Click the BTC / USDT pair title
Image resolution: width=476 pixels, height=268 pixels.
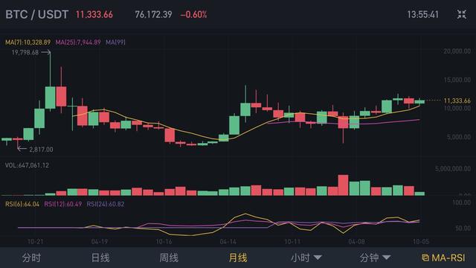[36, 15]
